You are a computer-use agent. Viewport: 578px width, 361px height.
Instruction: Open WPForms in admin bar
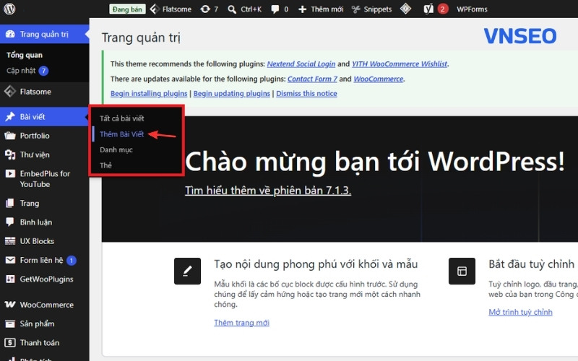click(x=472, y=9)
